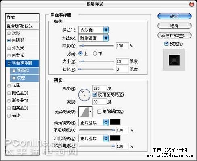Enable the 渐变叠加 checkbox
197x161 pixels.
(x=9, y=101)
